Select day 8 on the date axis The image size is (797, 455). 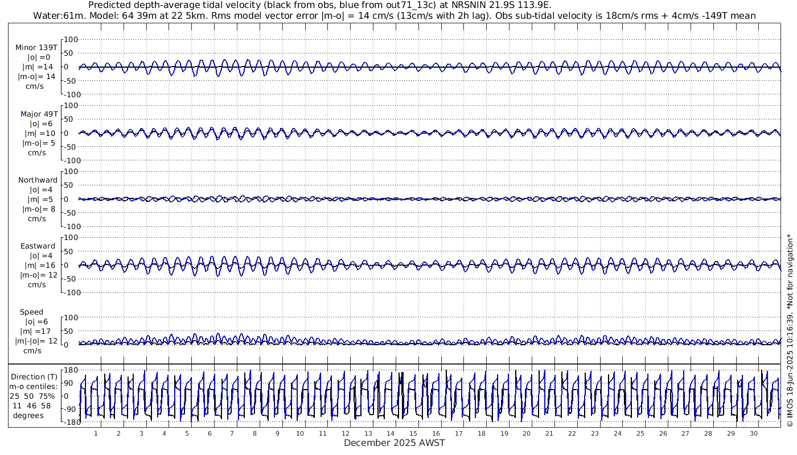pyautogui.click(x=254, y=433)
